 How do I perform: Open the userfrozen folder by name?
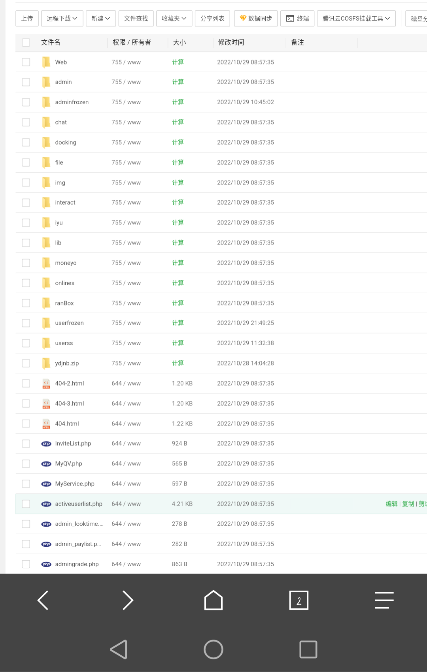(x=69, y=323)
